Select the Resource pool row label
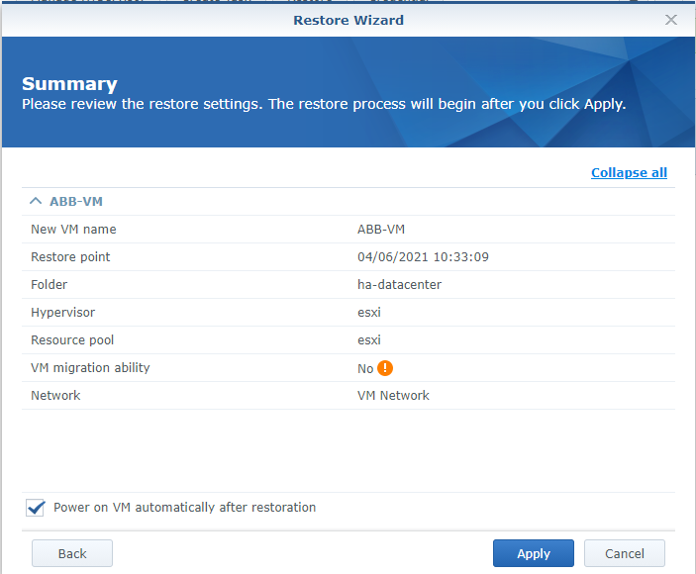This screenshot has width=696, height=574. (72, 339)
